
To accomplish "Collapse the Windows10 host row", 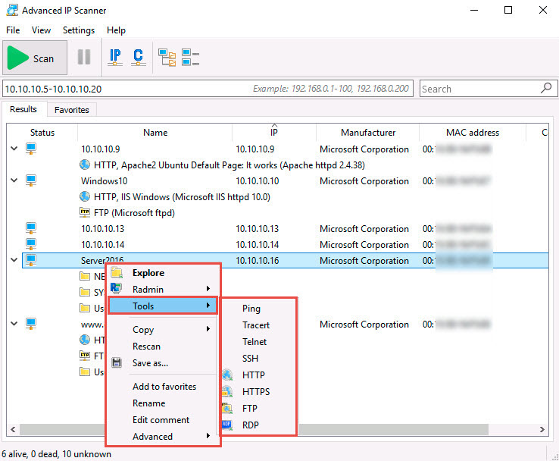I will pos(14,180).
